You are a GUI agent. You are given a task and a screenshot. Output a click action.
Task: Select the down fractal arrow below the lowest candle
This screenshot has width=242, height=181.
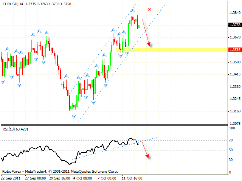[74, 116]
